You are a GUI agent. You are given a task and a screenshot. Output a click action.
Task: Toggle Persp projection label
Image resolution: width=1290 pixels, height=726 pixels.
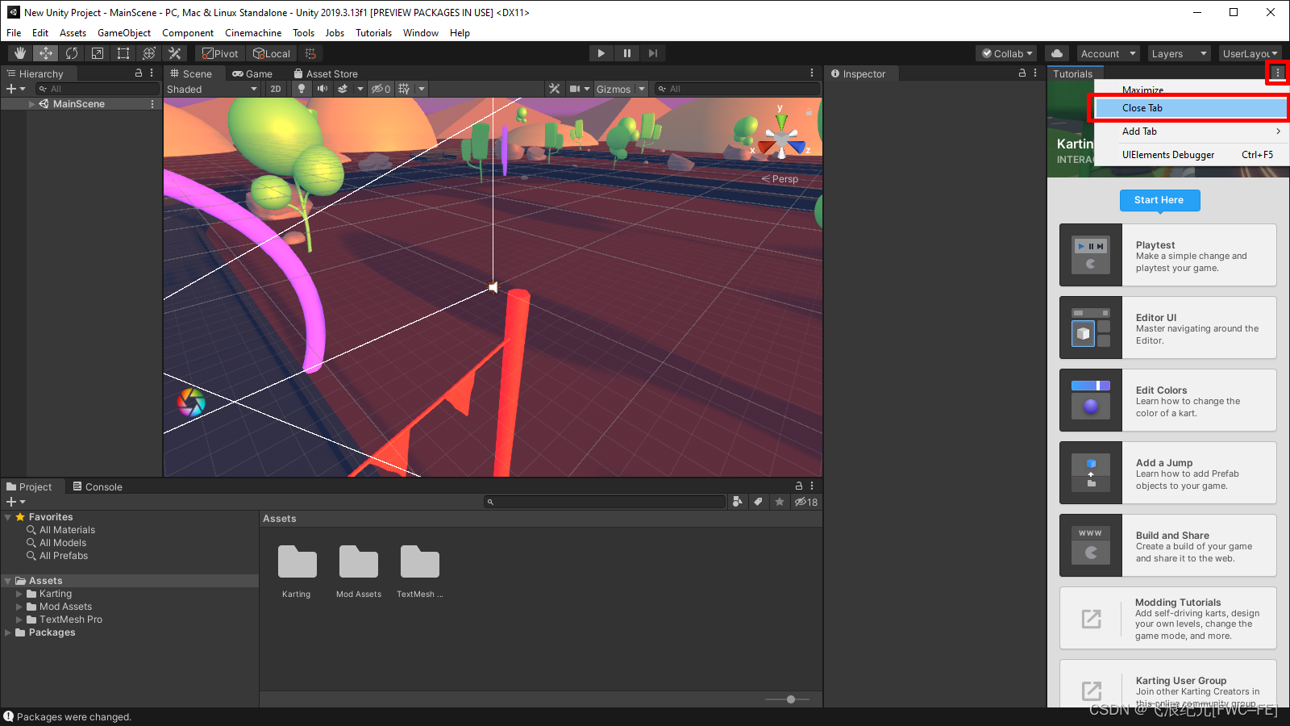tap(780, 179)
